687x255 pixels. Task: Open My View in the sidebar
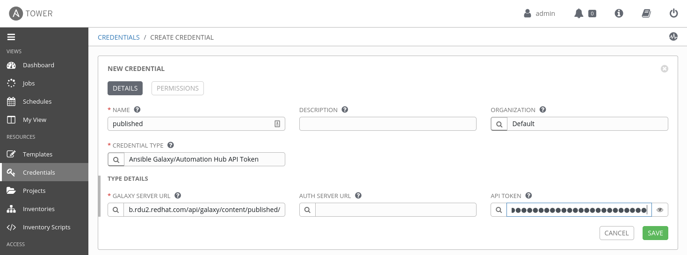pos(44,120)
